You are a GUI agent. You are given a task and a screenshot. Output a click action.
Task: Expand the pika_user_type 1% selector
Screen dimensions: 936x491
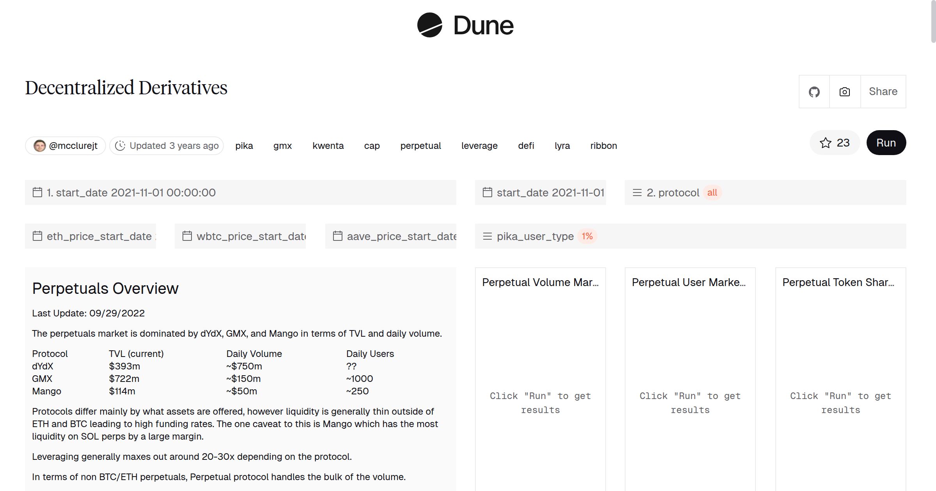(x=587, y=236)
